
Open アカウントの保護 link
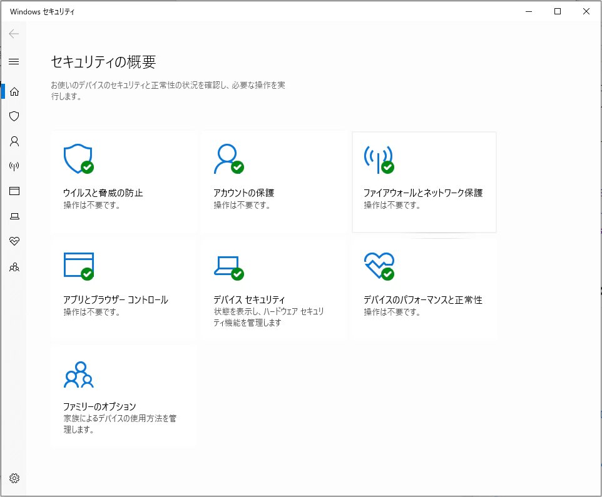click(x=244, y=193)
